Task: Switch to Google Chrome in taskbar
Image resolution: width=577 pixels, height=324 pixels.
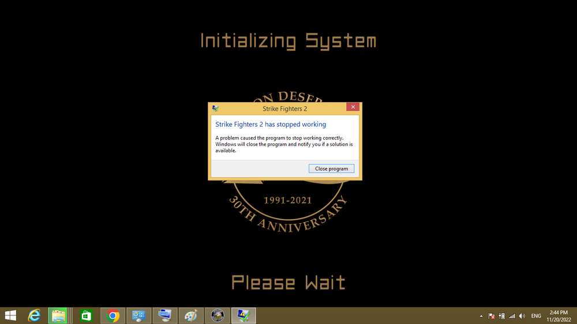Action: (x=113, y=315)
